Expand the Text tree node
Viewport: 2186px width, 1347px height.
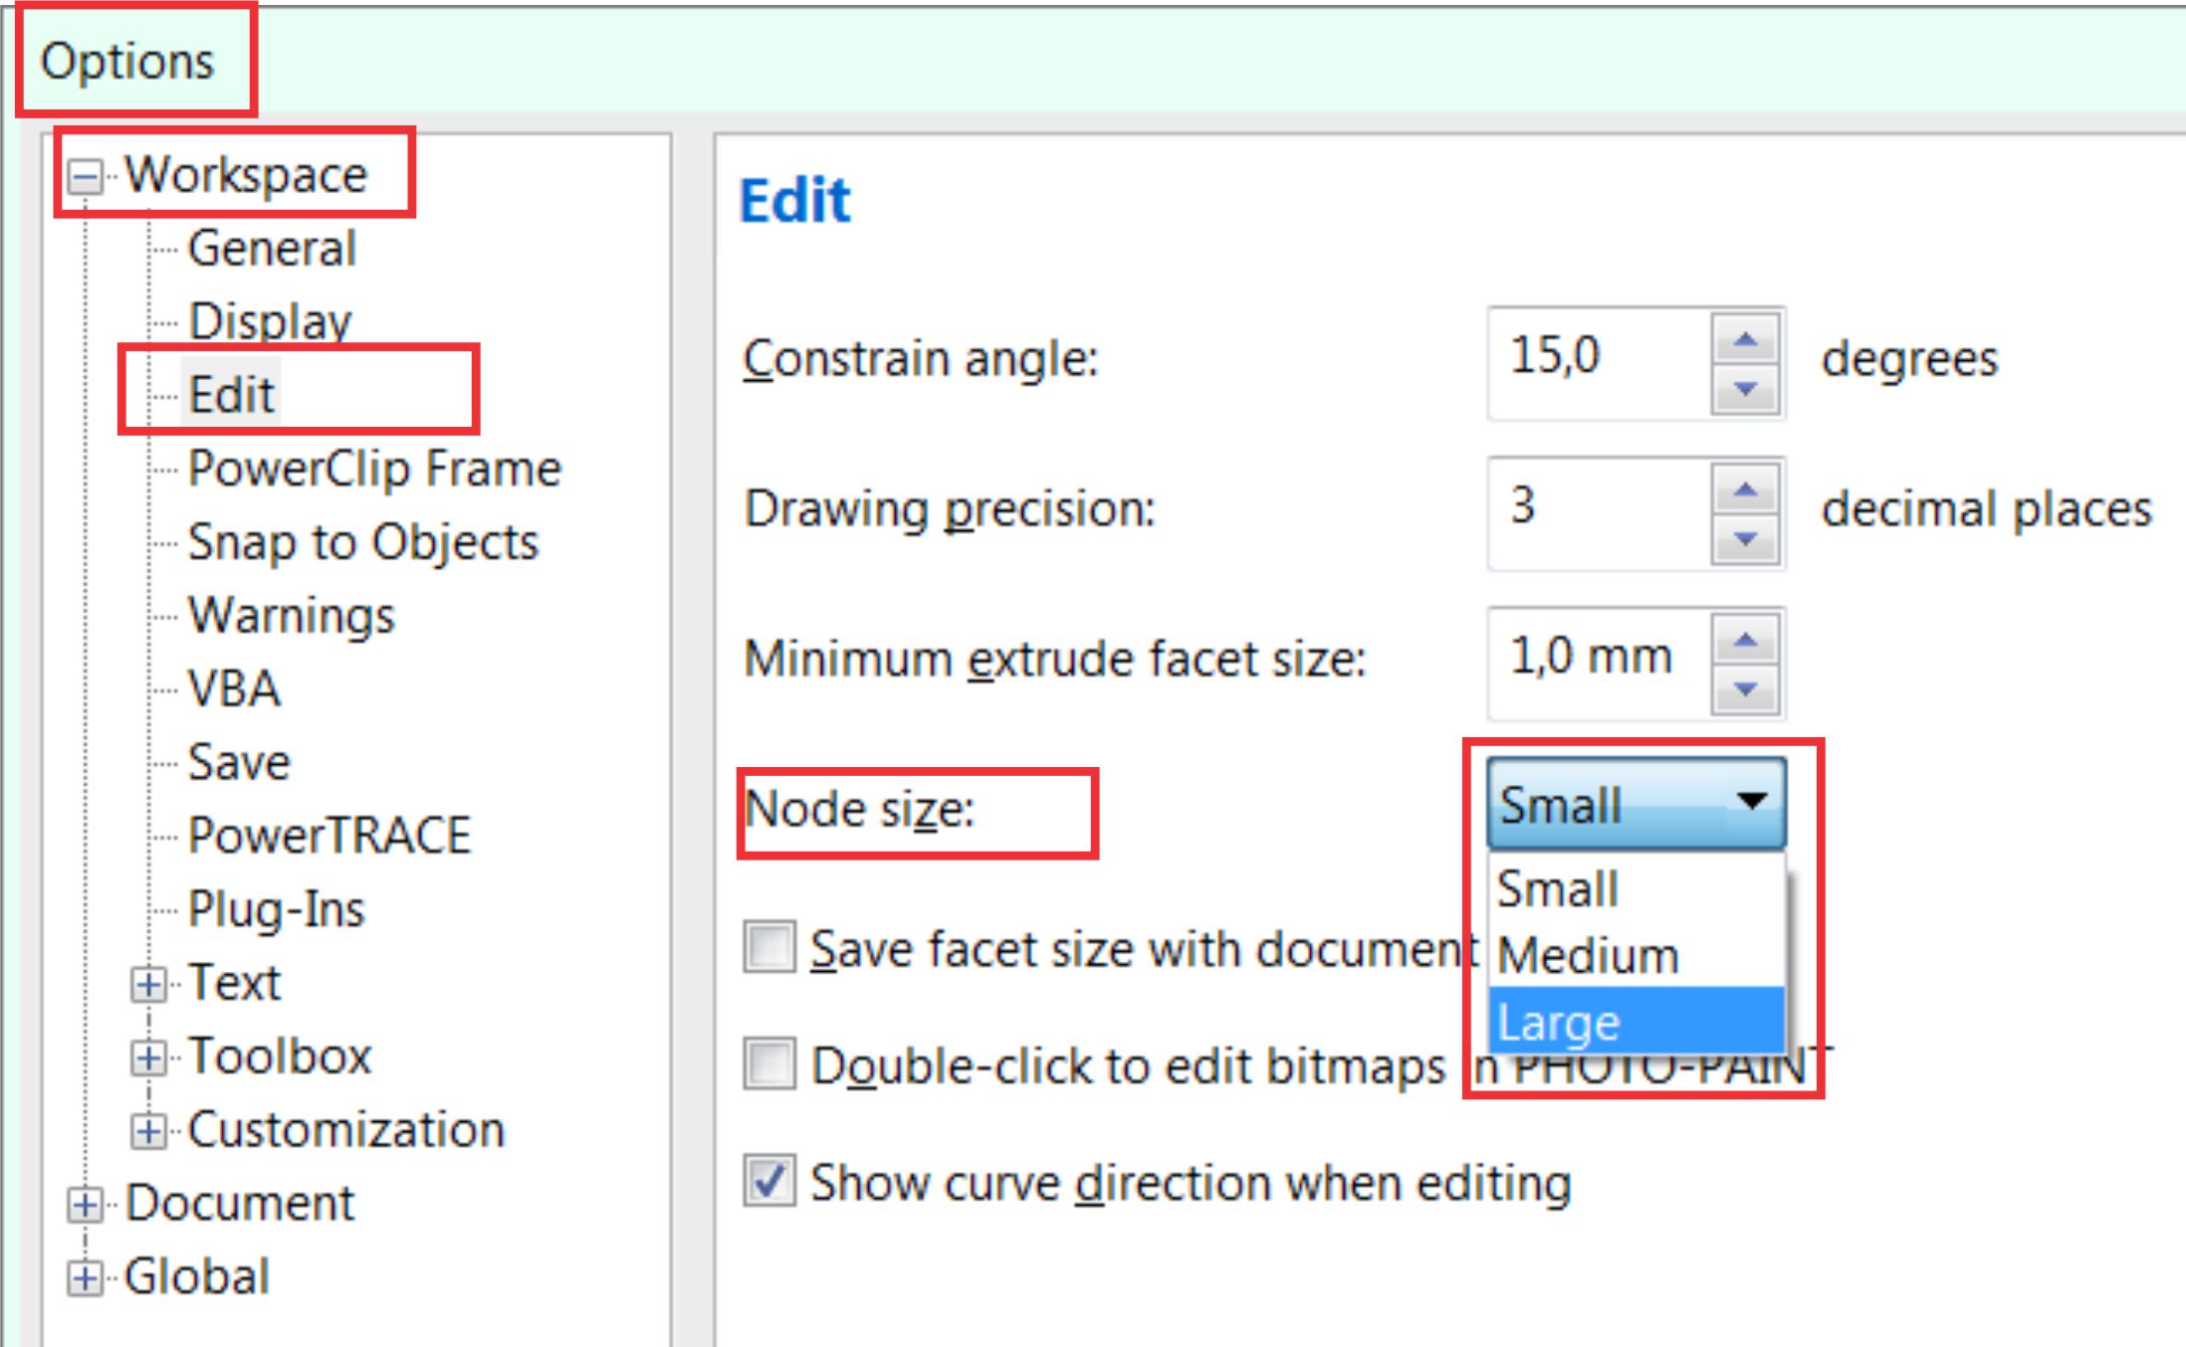(x=151, y=984)
